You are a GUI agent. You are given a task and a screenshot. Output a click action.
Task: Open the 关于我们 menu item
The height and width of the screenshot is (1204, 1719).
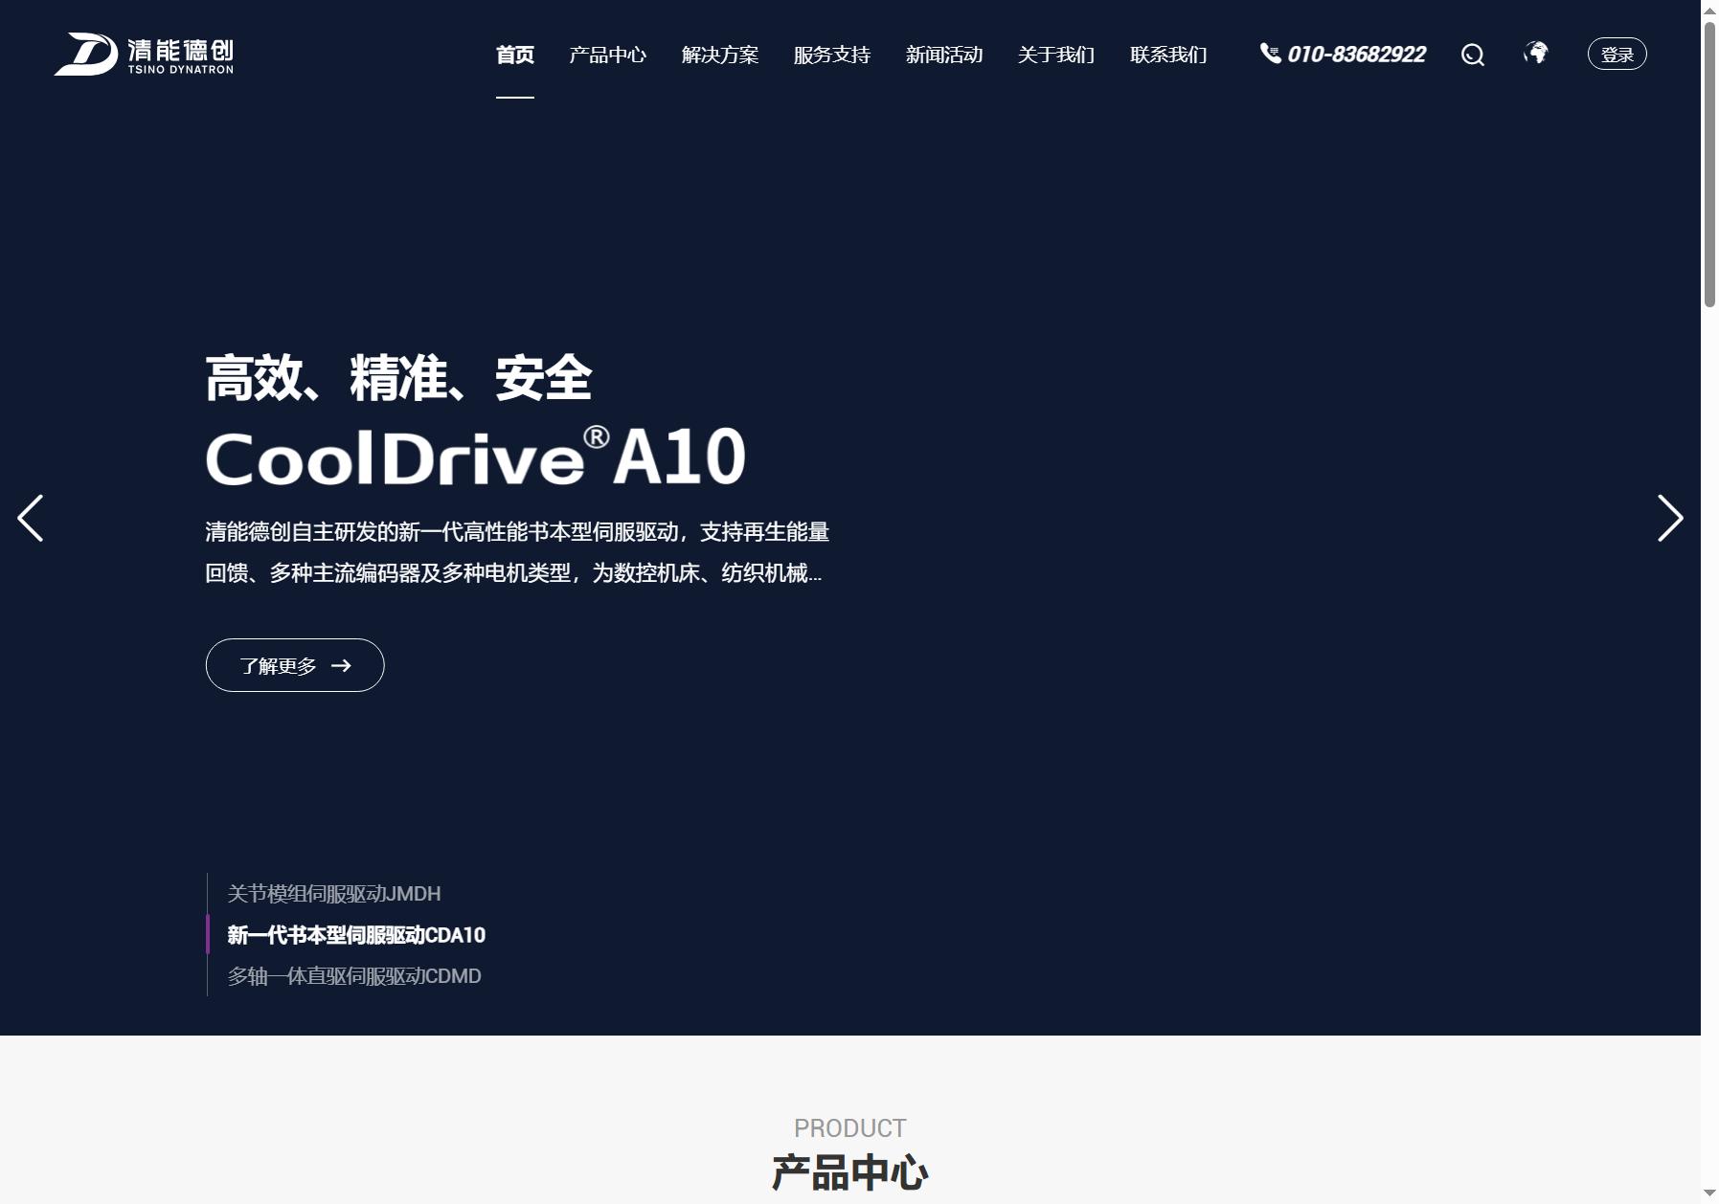(x=1056, y=55)
